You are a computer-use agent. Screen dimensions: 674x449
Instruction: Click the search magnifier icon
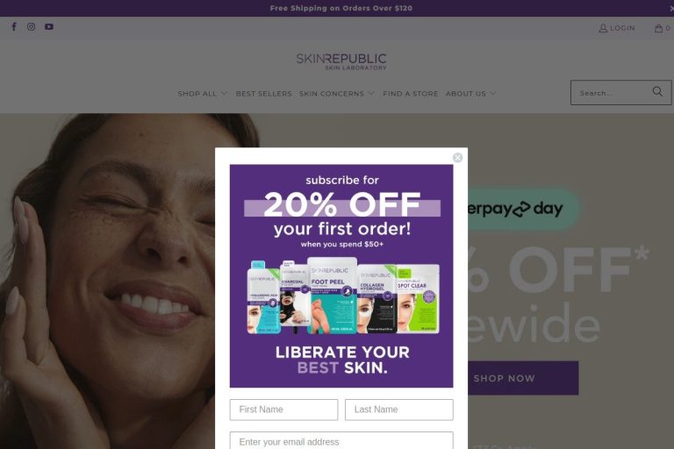click(x=657, y=91)
